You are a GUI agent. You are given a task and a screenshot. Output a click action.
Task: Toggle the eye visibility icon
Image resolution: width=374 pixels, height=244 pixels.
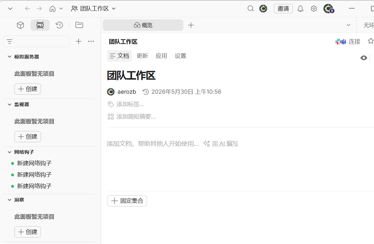(364, 58)
